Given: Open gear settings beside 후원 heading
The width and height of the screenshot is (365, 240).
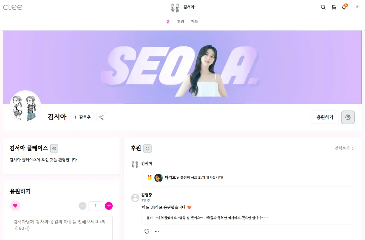Looking at the screenshot, I should pos(147,148).
